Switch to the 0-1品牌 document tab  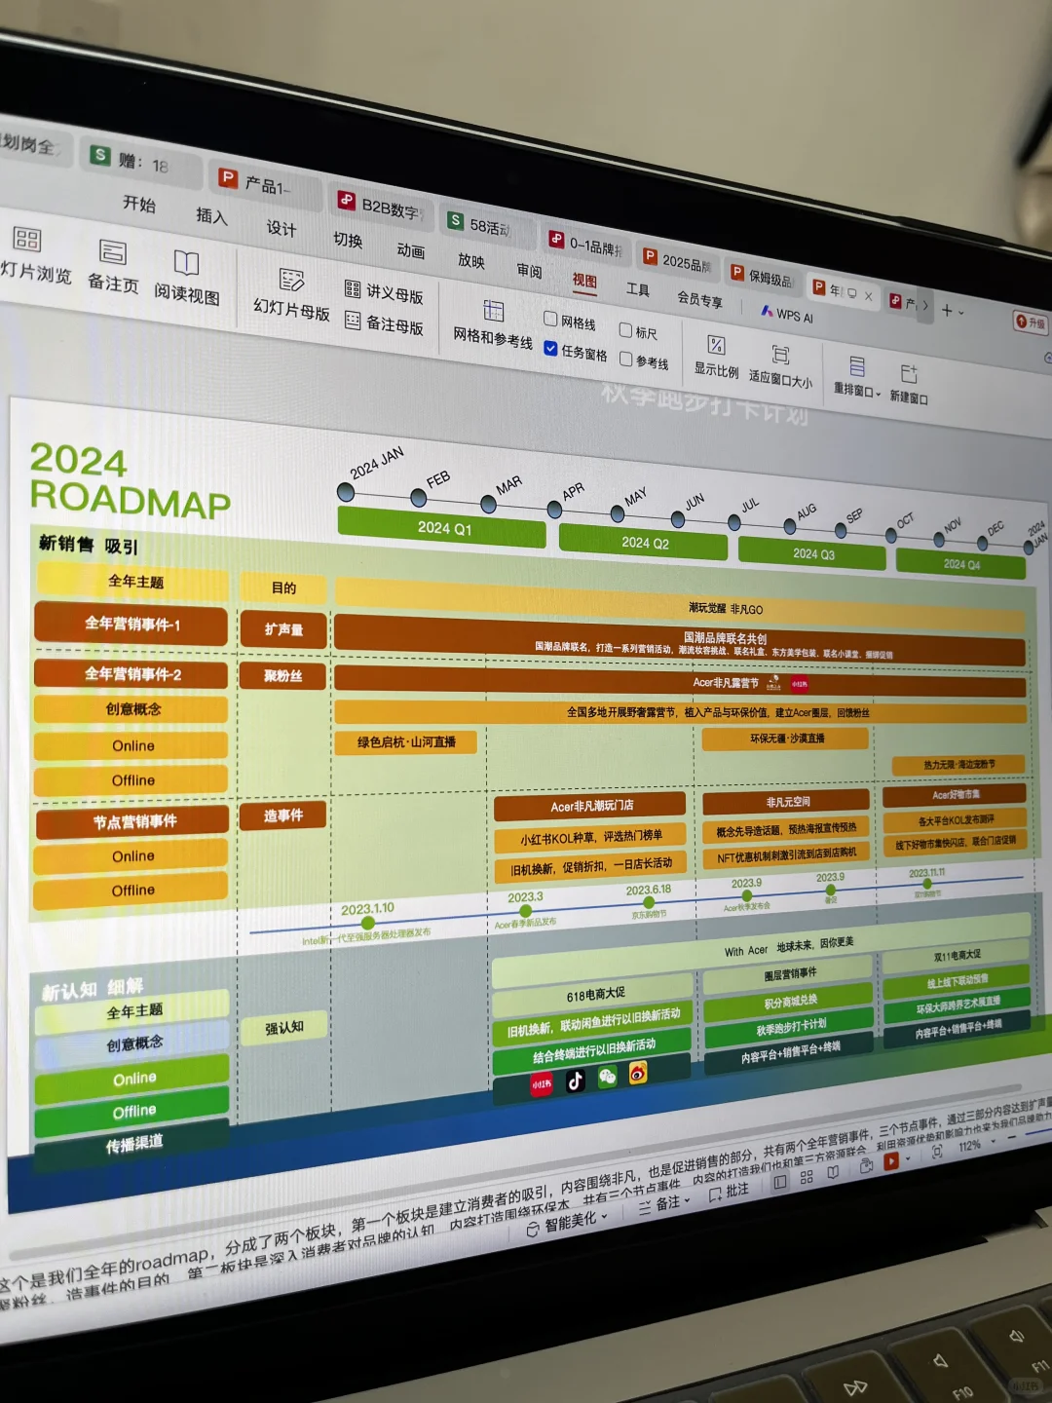point(585,245)
